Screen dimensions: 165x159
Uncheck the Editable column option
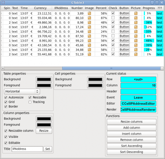coord(6,143)
